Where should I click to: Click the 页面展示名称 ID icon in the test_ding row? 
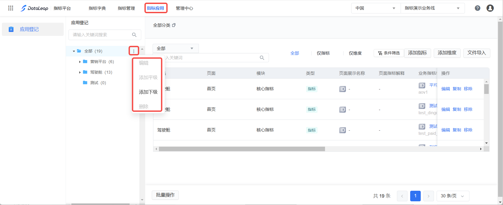click(342, 109)
